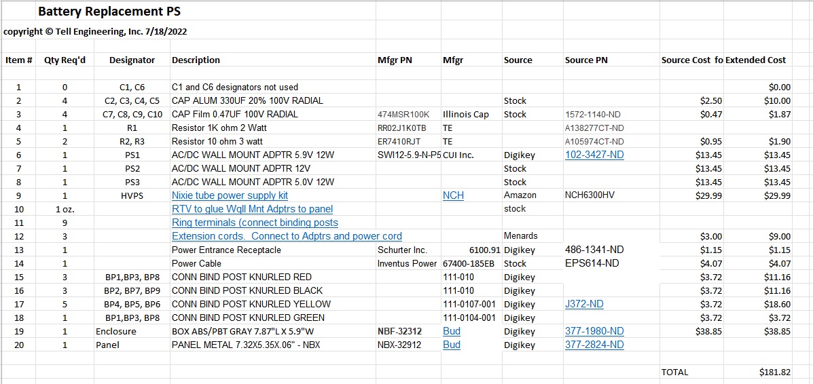Open the Nixie tube power supply kit link
The height and width of the screenshot is (384, 813).
(230, 195)
